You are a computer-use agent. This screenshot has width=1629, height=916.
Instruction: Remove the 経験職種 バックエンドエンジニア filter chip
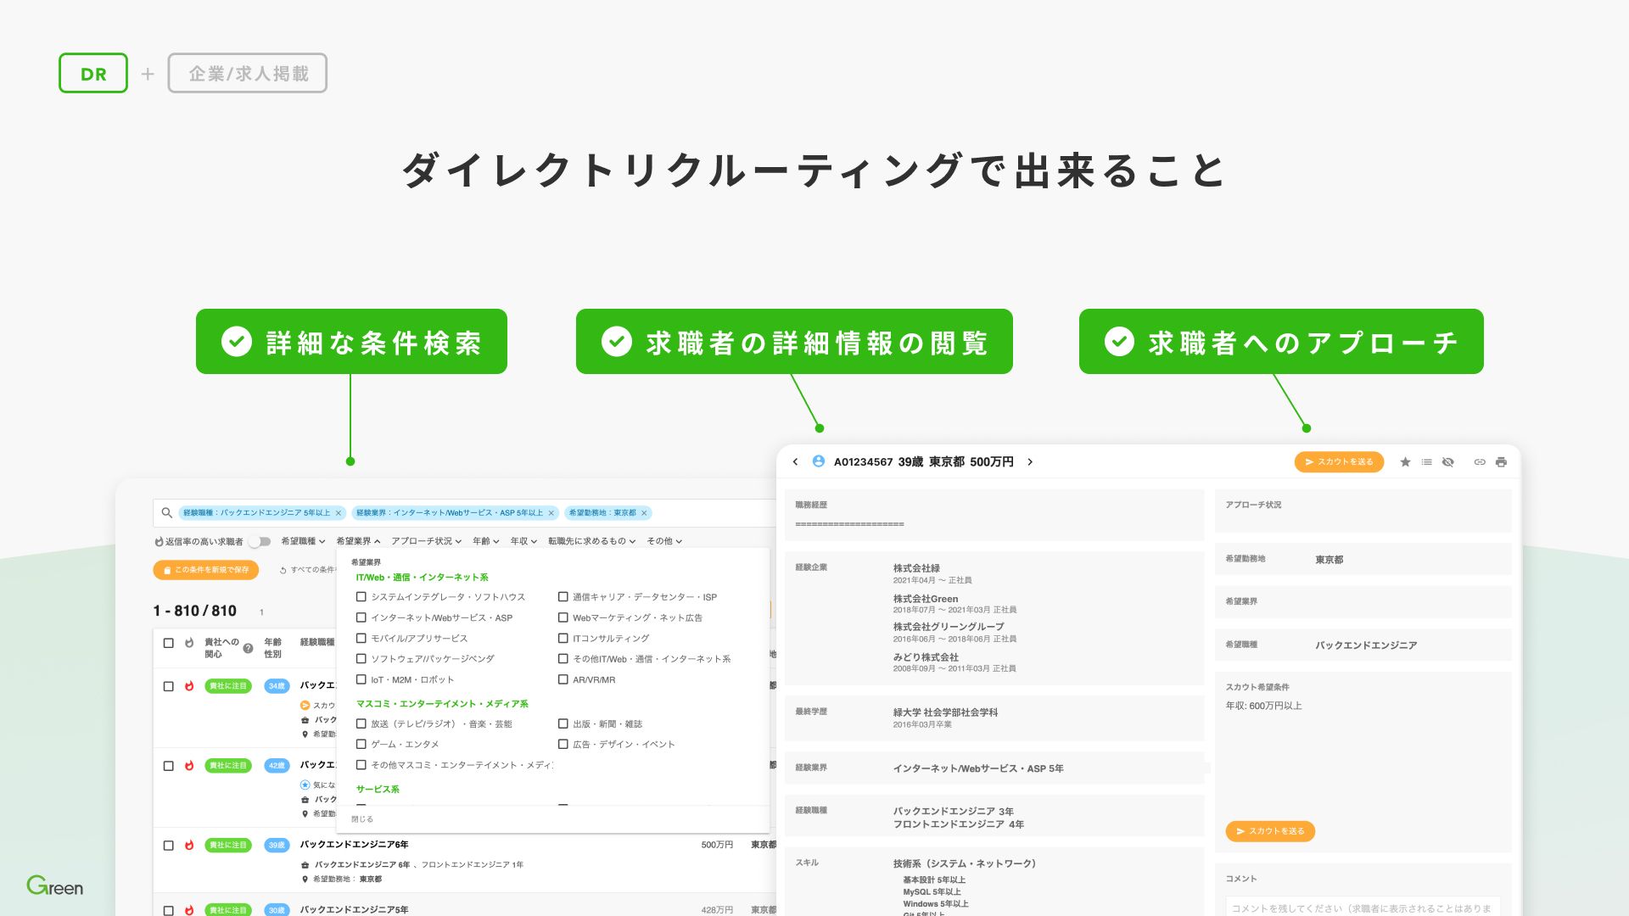tap(339, 513)
